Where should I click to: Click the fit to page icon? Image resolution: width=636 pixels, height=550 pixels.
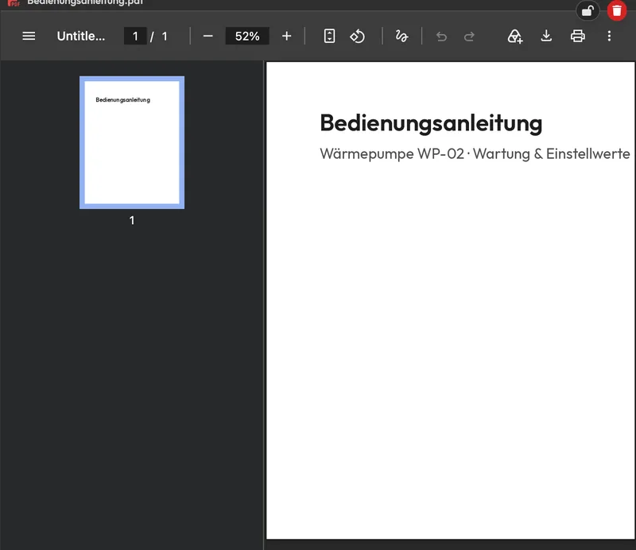(329, 36)
